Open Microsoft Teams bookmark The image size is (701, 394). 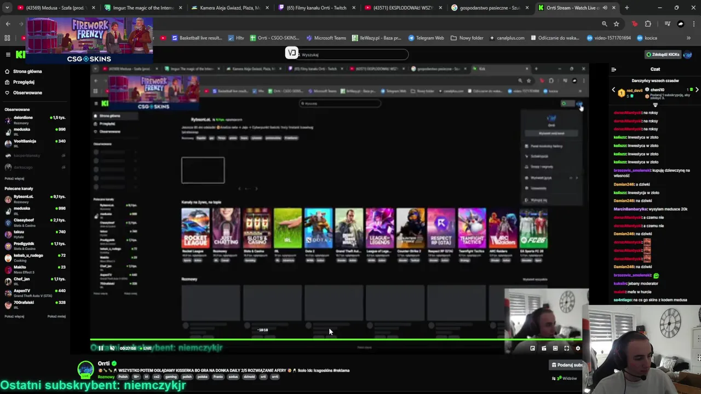326,38
